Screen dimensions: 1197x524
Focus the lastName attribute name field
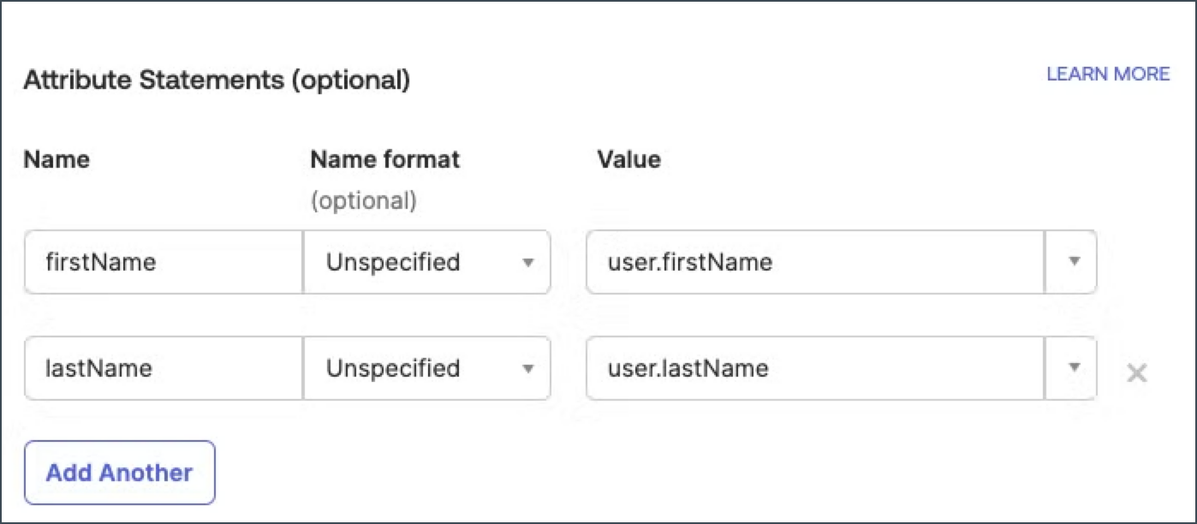click(163, 368)
